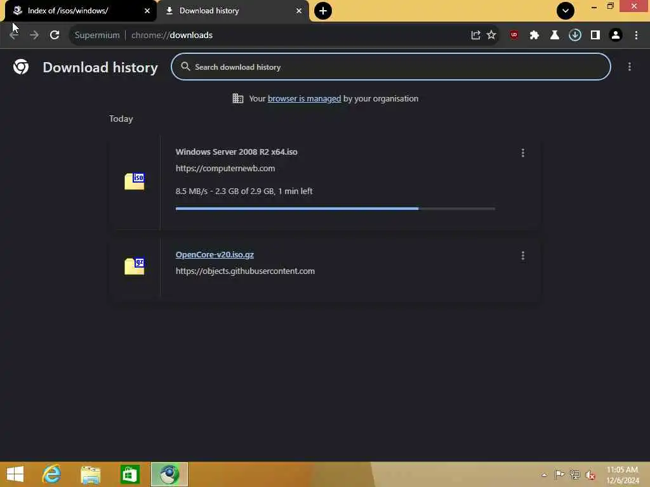This screenshot has width=650, height=487.
Task: Open Windows Store from taskbar
Action: [x=129, y=474]
